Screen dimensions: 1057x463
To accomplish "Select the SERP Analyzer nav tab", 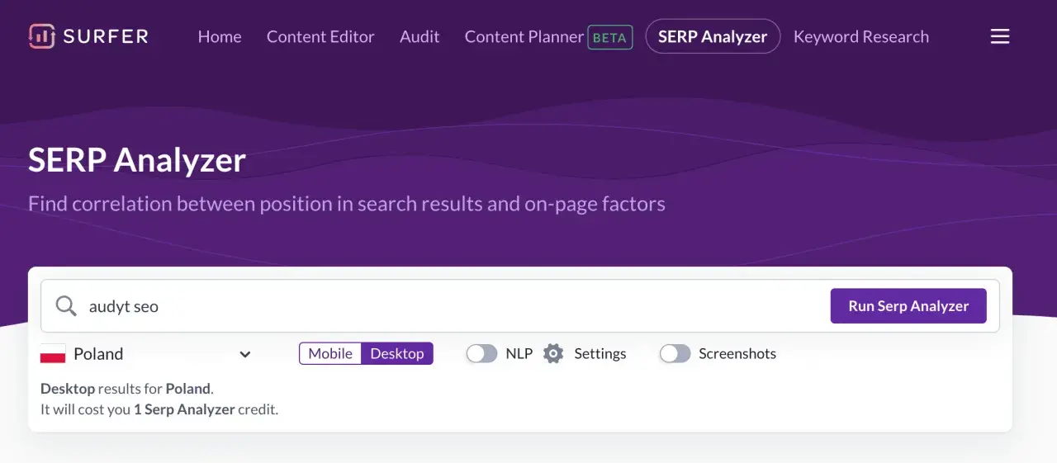I will click(713, 36).
